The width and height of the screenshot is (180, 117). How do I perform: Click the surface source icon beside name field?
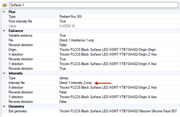pyautogui.click(x=5, y=5)
